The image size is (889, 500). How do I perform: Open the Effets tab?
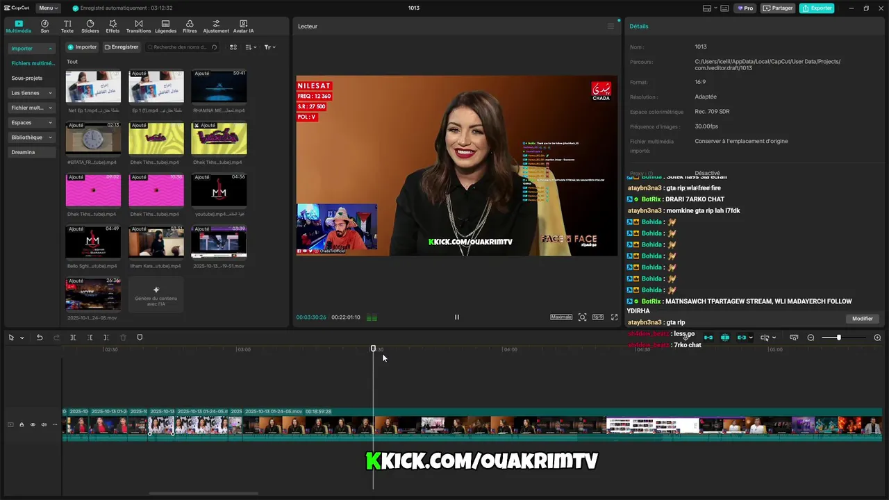click(x=113, y=26)
